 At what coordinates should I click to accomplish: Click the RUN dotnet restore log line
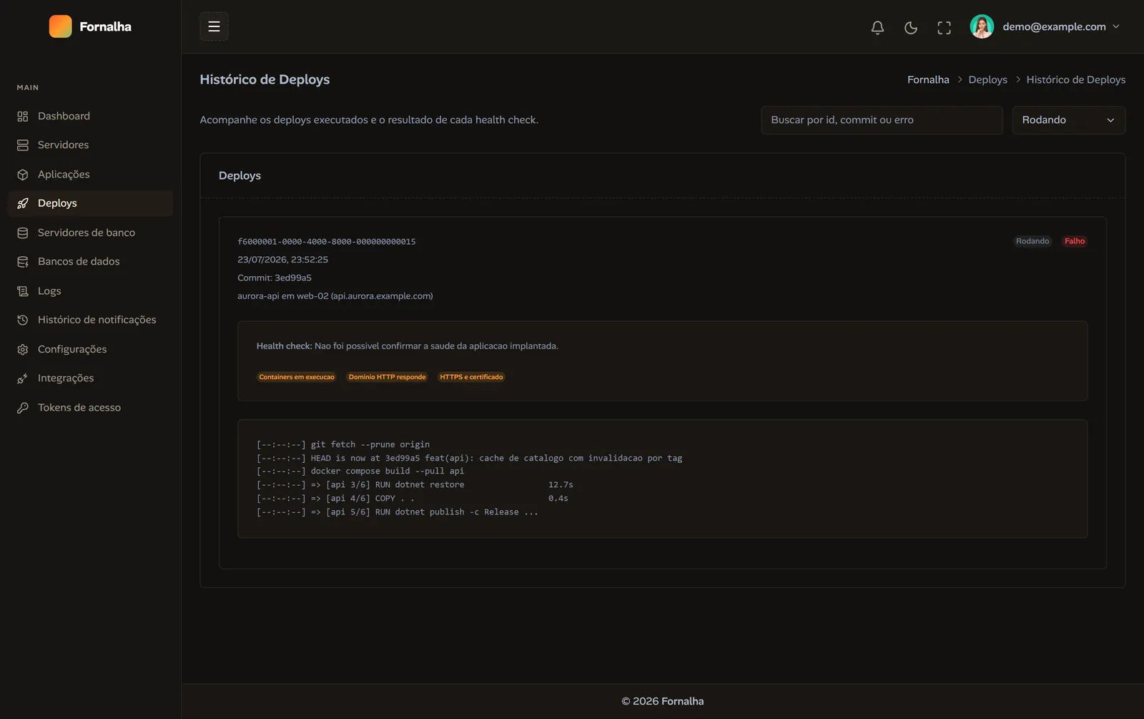coord(415,484)
